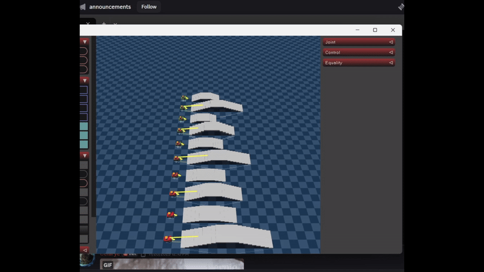Click the announcements channel megaphone icon
This screenshot has height=272, width=484.
83,7
